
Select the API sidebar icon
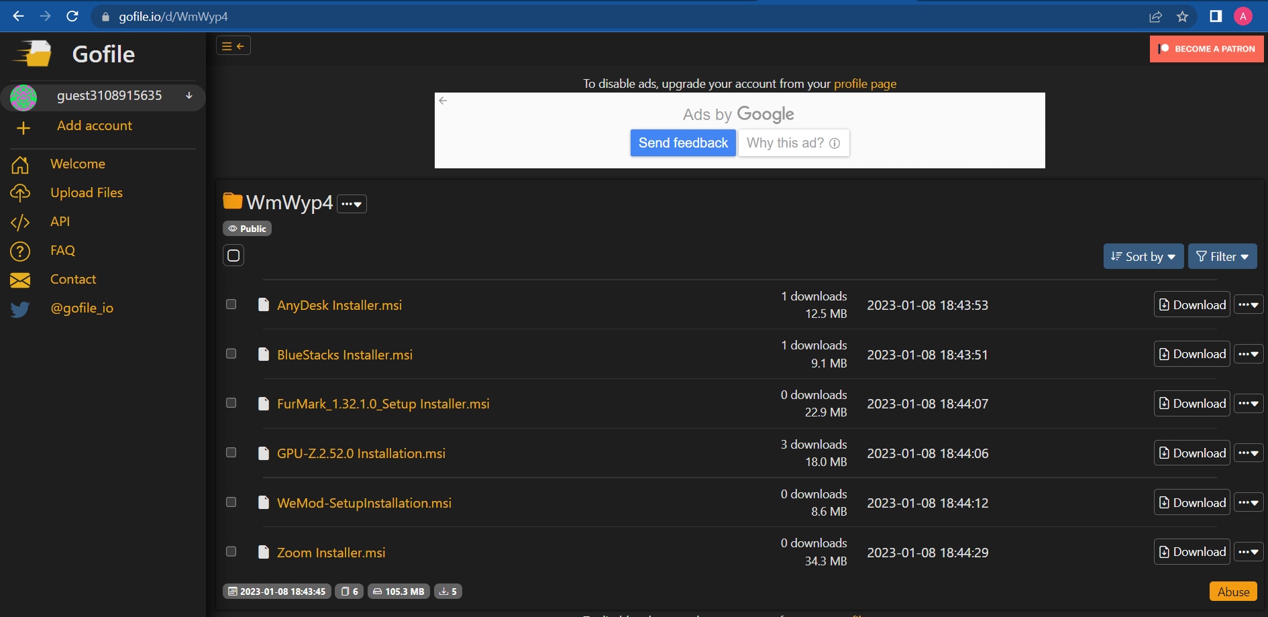[x=21, y=222]
